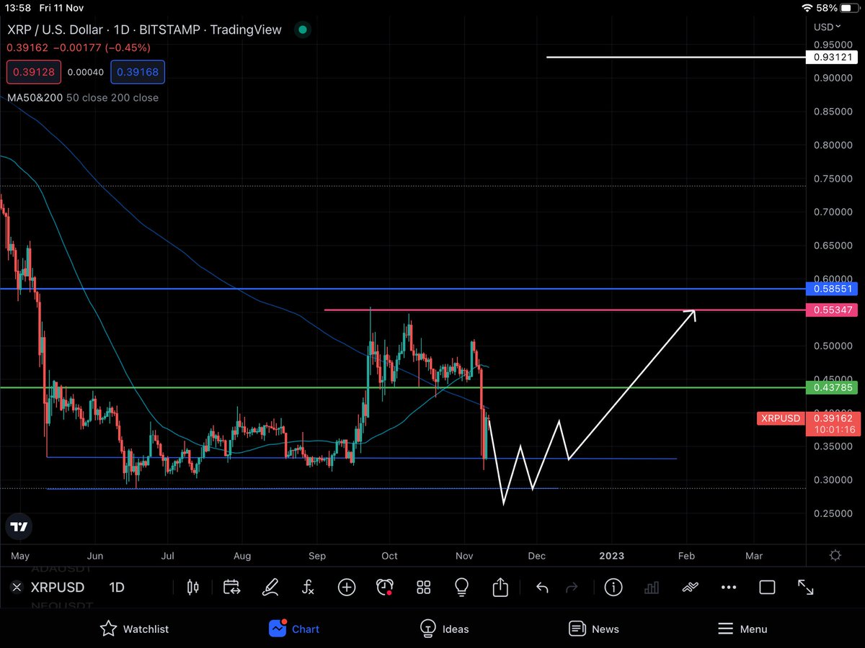This screenshot has width=865, height=648.
Task: Tap the lightbulb ideas icon in toolbar
Action: pyautogui.click(x=462, y=588)
